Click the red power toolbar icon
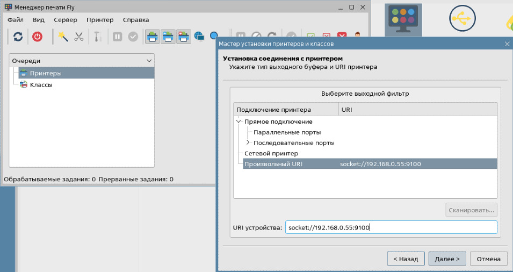Screen dimensions: 513x272 (x=37, y=37)
